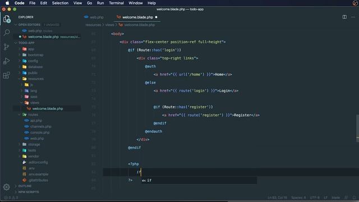This screenshot has height=202, width=359.
Task: Change file encoding UTF-8 in status bar
Action: coord(315,198)
